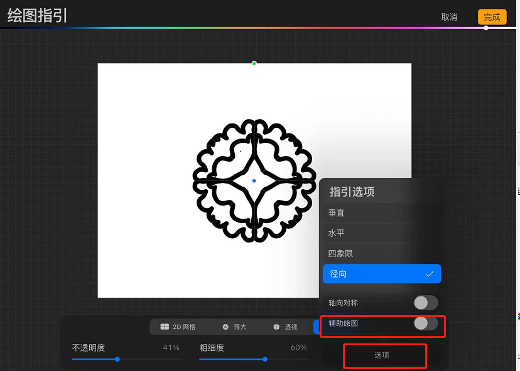This screenshot has width=520, height=371.
Task: Click the 2D grid icon
Action: click(165, 327)
